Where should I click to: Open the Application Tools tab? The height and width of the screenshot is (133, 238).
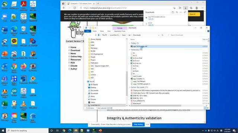click(120, 31)
